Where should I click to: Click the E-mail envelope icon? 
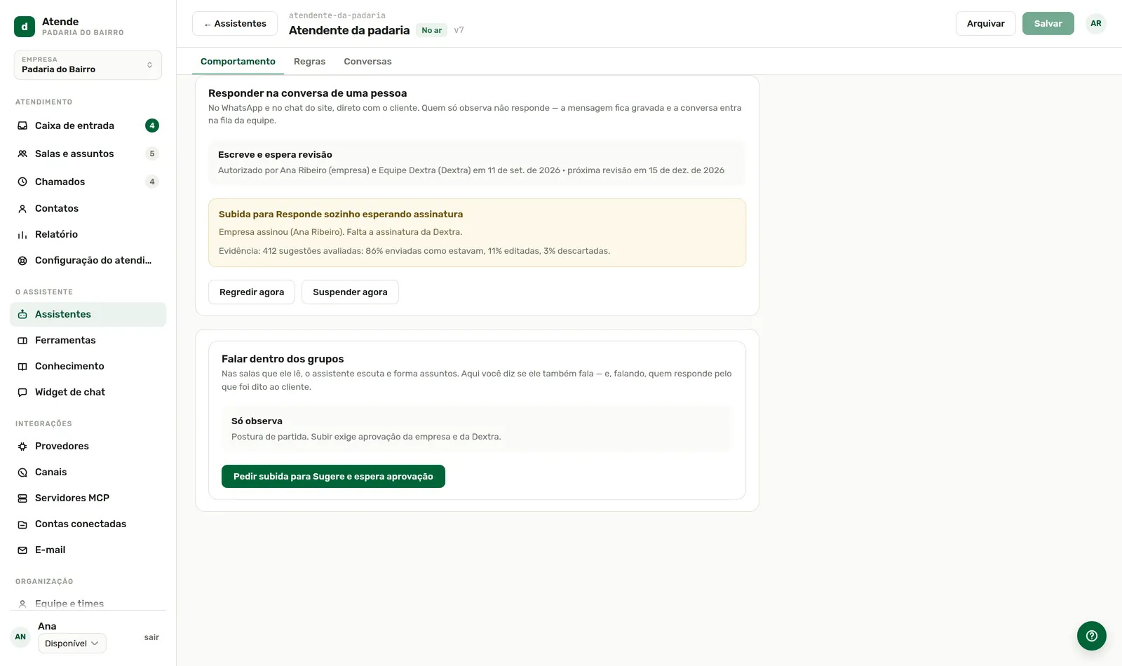[22, 550]
